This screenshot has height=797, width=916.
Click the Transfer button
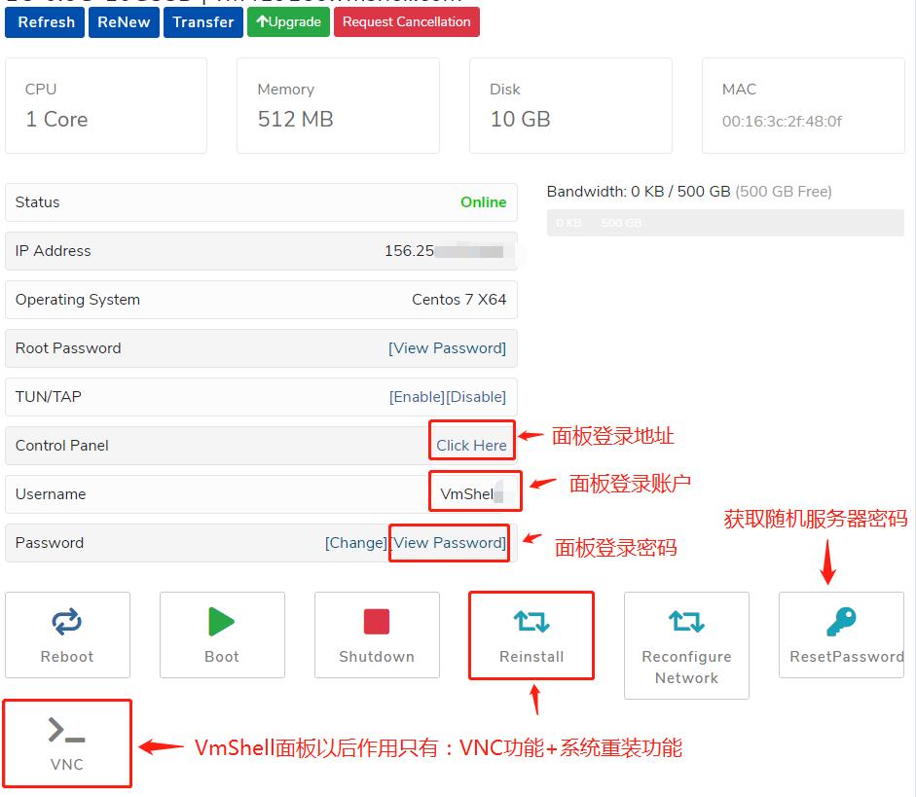pyautogui.click(x=202, y=21)
